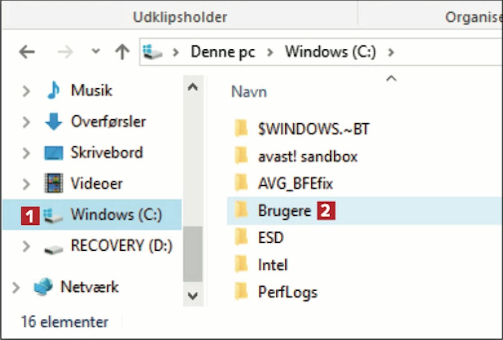The image size is (503, 340).
Task: Click navigation pane scrollbar down arrow
Action: click(x=193, y=296)
